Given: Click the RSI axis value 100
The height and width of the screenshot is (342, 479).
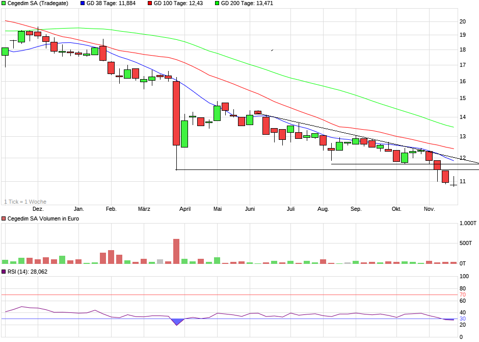Looking at the screenshot, I should pos(464,276).
